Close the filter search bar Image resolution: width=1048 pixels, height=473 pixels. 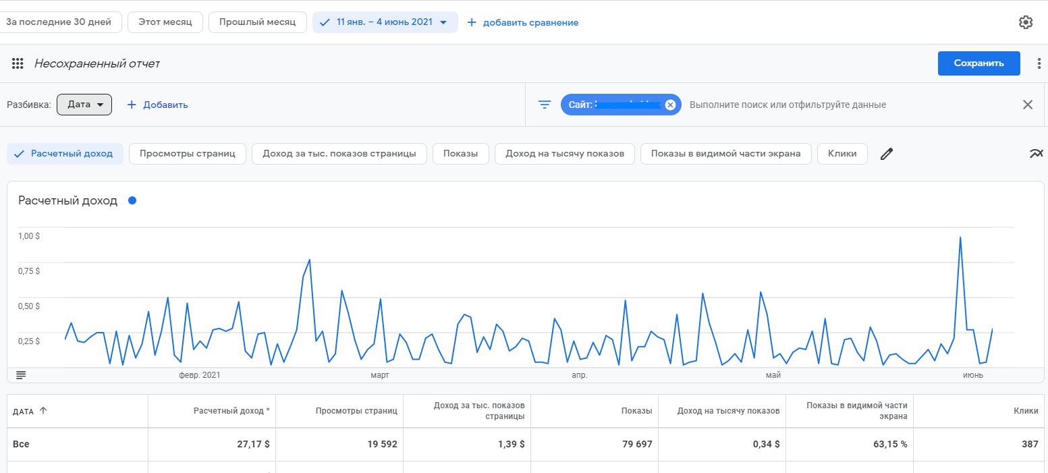1027,105
